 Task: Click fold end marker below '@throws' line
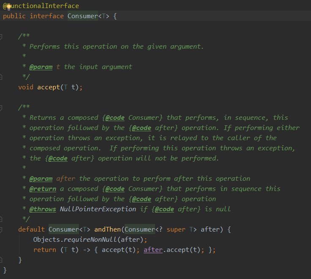(1, 219)
